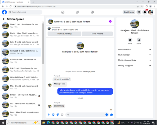
Task: Open the Windows notification center icon
Action: click(154, 123)
